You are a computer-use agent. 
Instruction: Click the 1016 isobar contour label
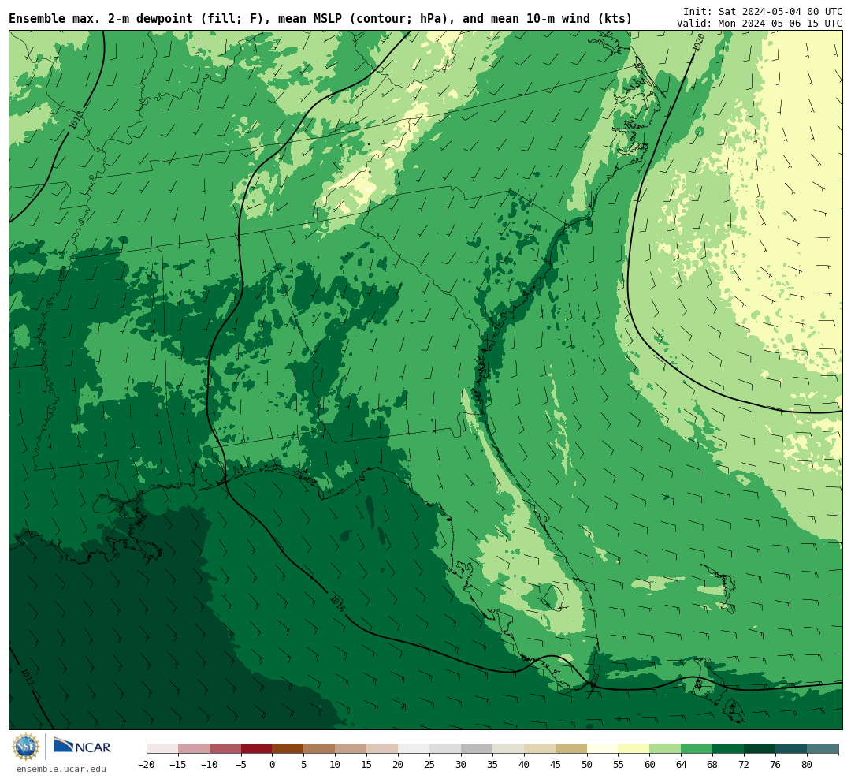click(x=337, y=603)
